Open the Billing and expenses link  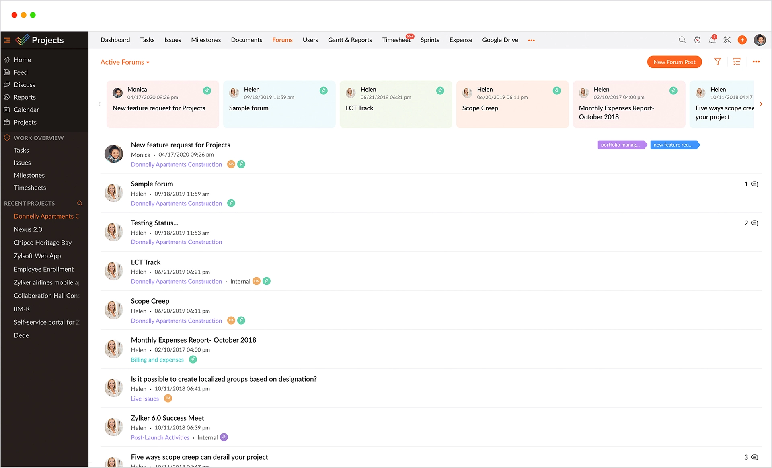pyautogui.click(x=157, y=360)
